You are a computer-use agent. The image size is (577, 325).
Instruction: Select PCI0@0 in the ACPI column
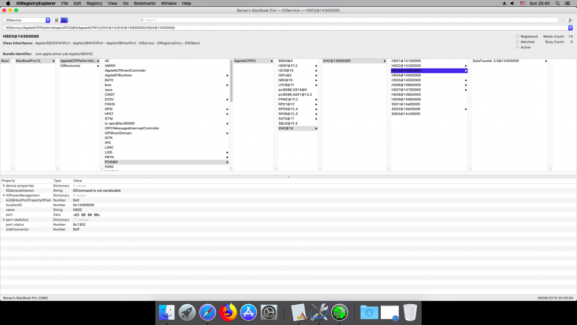[166, 162]
